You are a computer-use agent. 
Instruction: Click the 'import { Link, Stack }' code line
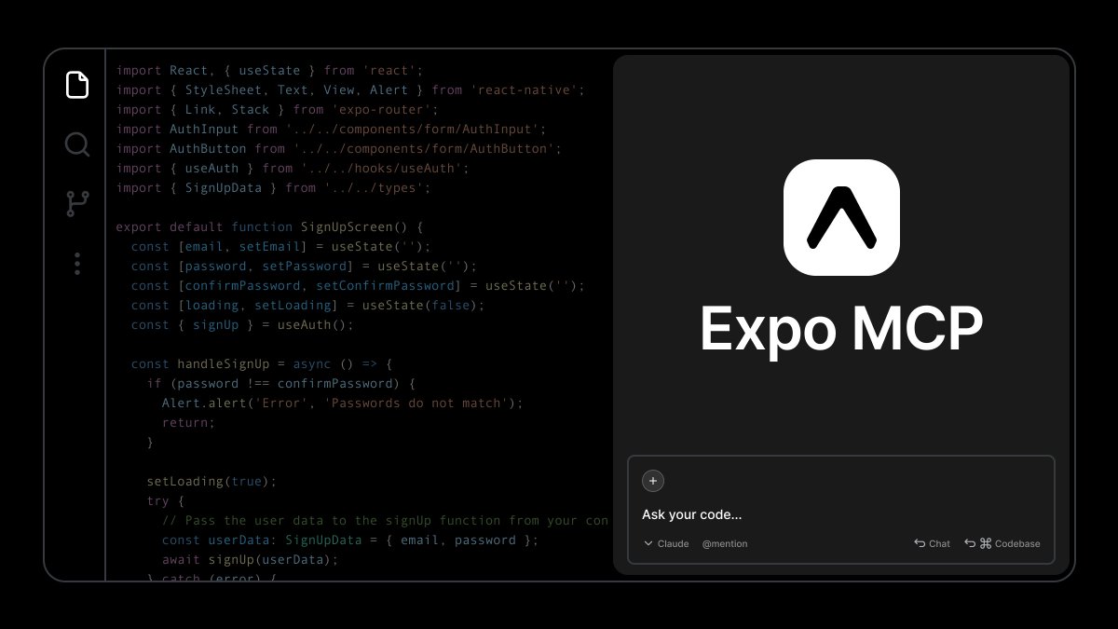pos(278,110)
